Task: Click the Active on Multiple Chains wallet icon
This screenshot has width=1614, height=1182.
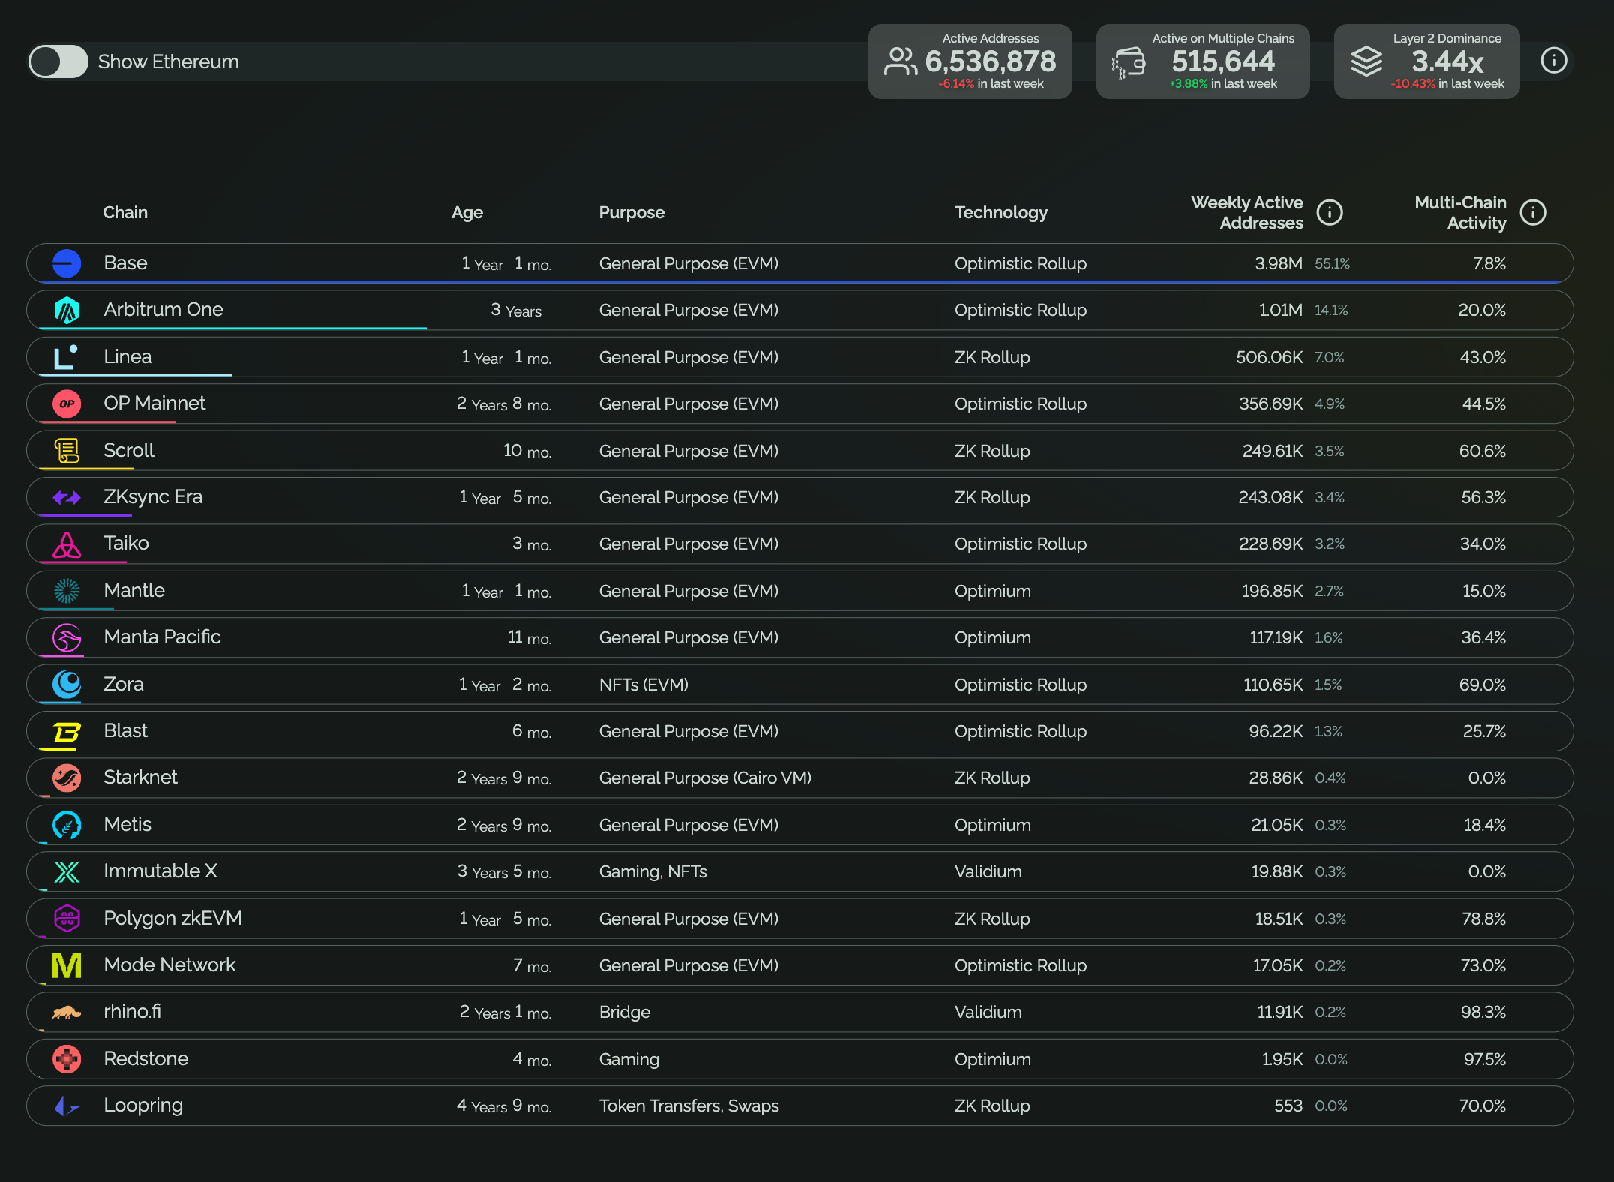Action: (x=1129, y=63)
